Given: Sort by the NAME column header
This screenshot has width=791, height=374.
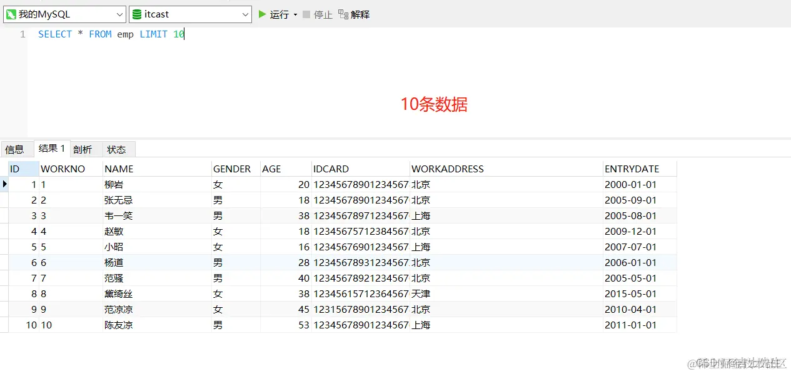Looking at the screenshot, I should (x=157, y=169).
